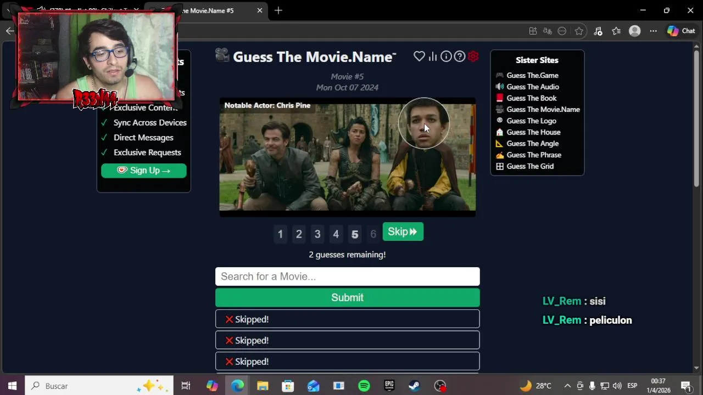Click the green Submit button

coord(347,297)
